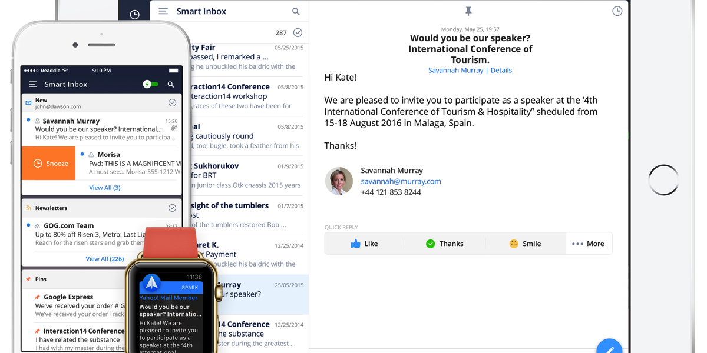Viewport: 707px width, 353px height.
Task: Open the More quick reply options
Action: click(589, 244)
